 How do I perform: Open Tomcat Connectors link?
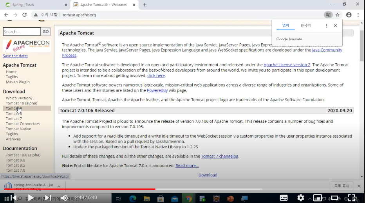point(23,124)
